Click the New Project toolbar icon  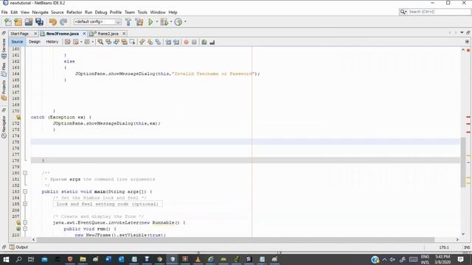tap(18, 22)
